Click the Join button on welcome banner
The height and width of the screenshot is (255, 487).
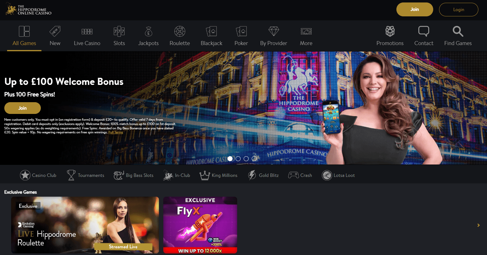(23, 108)
